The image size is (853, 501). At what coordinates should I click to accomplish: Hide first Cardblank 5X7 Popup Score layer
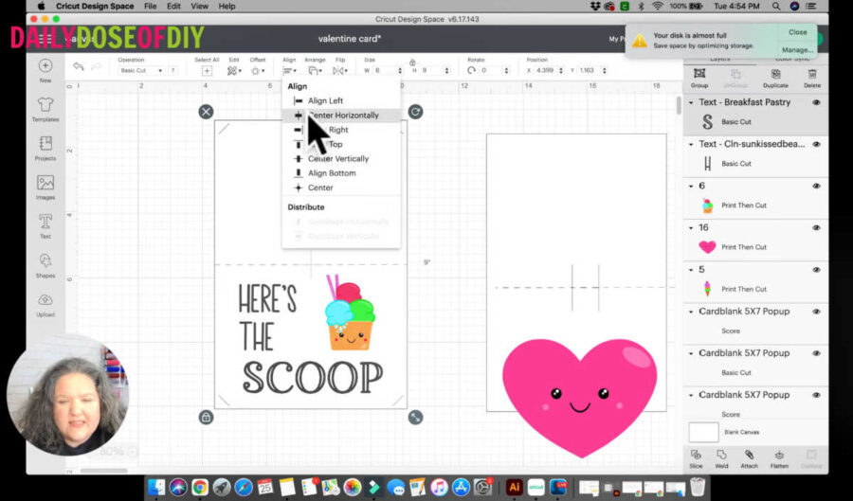(817, 312)
